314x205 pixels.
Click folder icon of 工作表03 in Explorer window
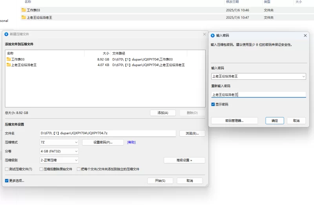tap(24, 10)
